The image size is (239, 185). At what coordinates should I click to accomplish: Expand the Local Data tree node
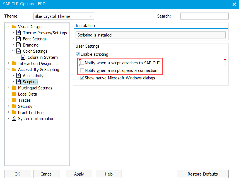click(x=9, y=94)
